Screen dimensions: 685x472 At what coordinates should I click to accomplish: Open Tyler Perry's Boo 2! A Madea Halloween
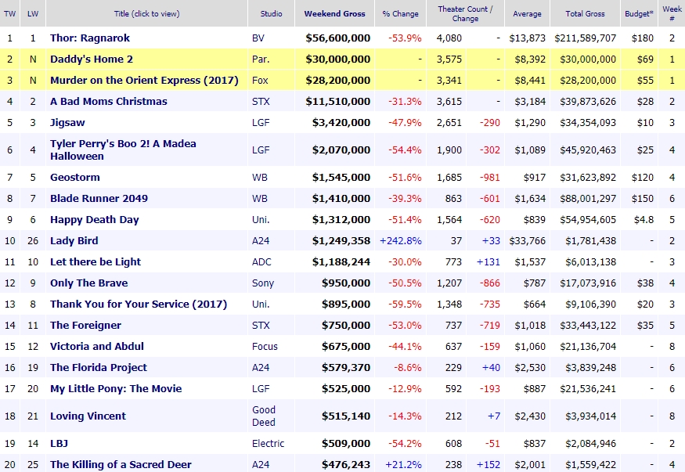[123, 150]
